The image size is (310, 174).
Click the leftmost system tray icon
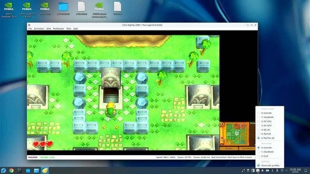[243, 171]
